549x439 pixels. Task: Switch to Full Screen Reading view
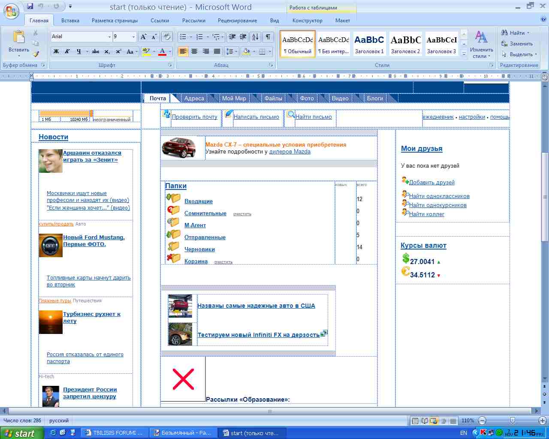[425, 421]
